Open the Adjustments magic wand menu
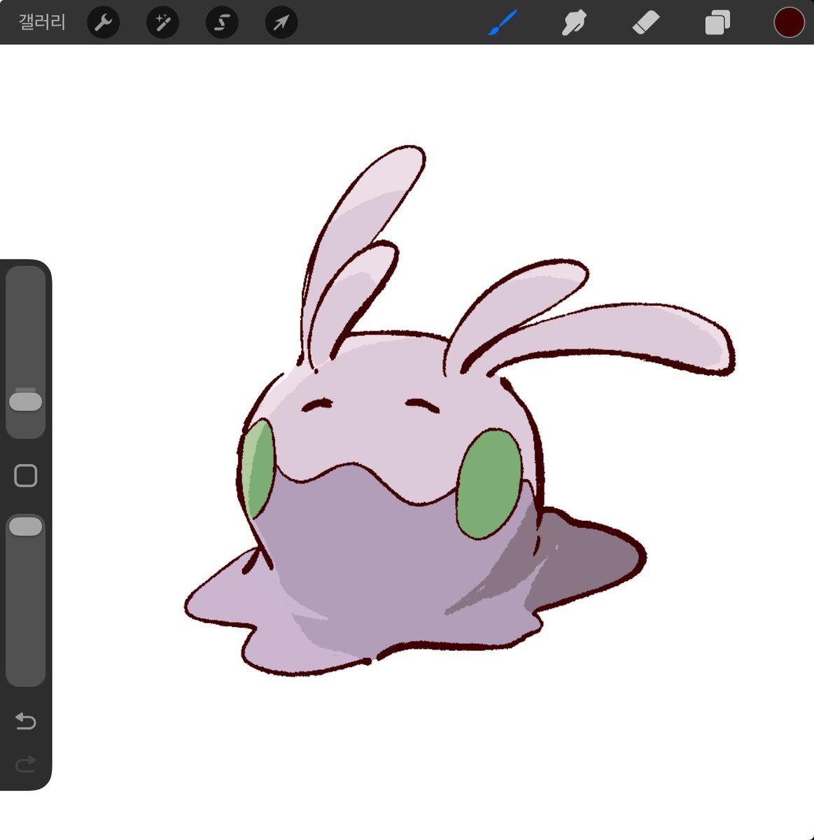This screenshot has width=814, height=840. (162, 23)
